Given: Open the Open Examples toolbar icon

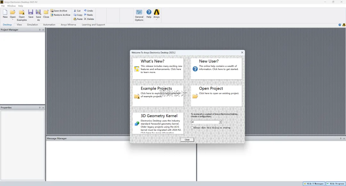Looking at the screenshot, I should (x=22, y=12).
